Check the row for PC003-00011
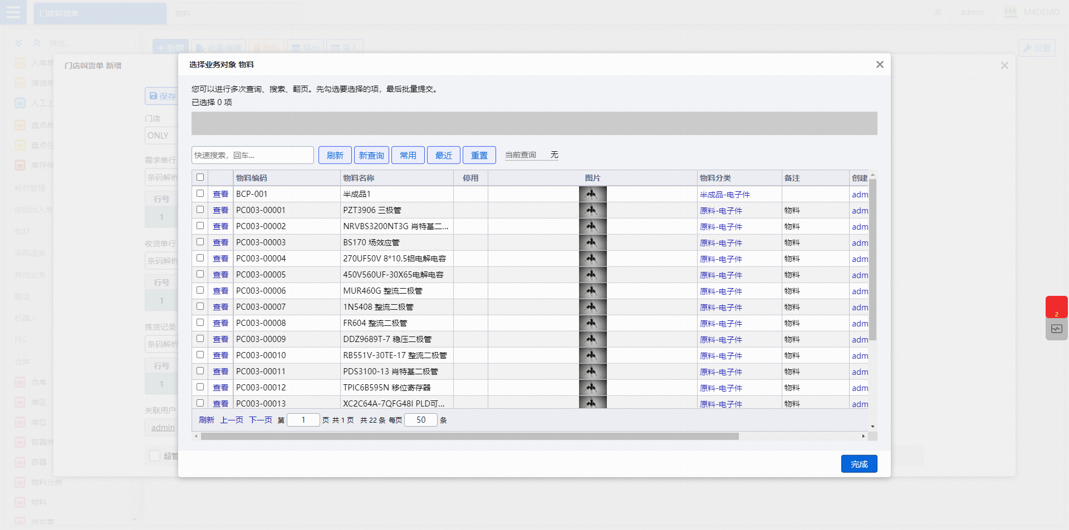This screenshot has height=530, width=1069. click(x=200, y=371)
